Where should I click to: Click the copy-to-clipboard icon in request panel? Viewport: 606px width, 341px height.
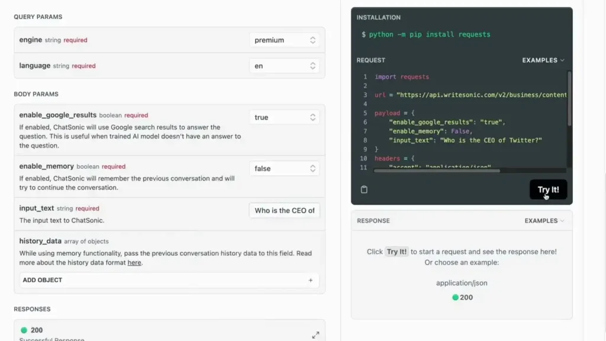coord(364,189)
